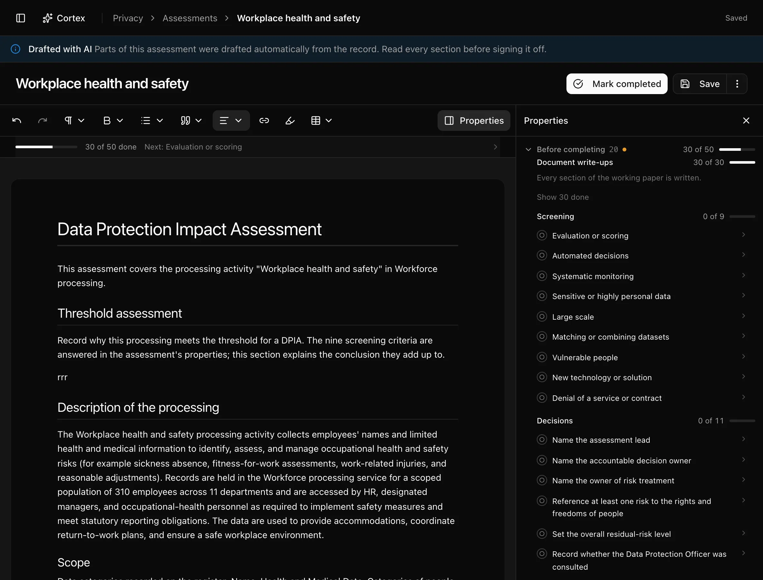Open the insert table dropdown
Viewport: 763px width, 580px height.
coord(322,121)
